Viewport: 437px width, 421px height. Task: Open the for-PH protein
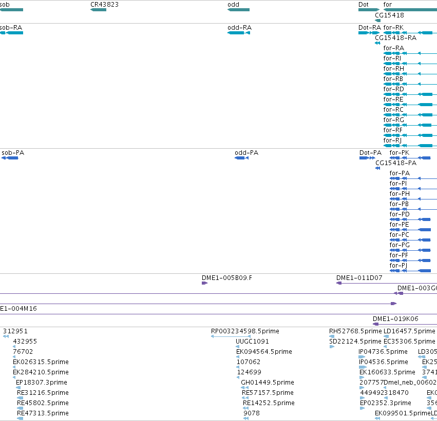click(x=413, y=199)
